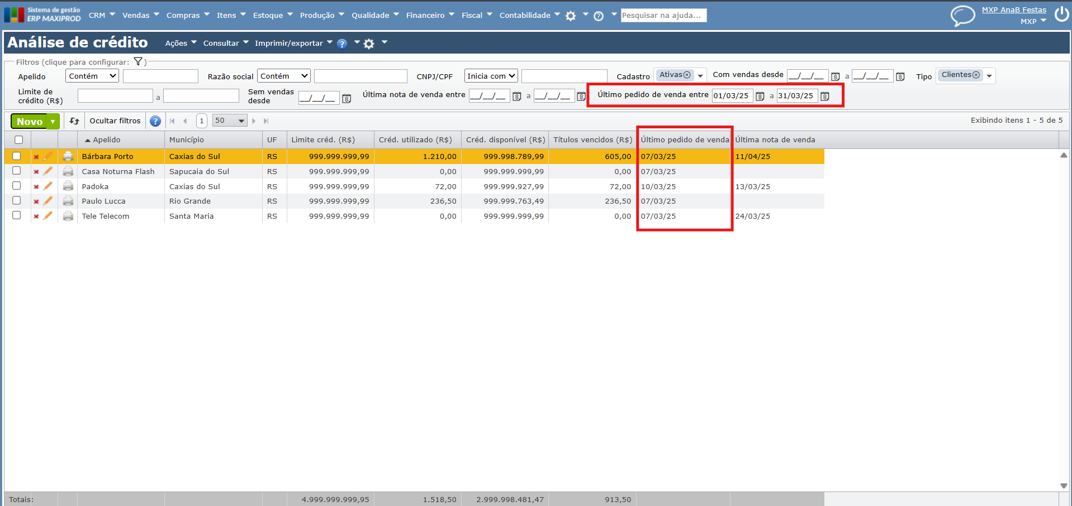Print the Bárbara Porto row
The height and width of the screenshot is (506, 1072).
pyautogui.click(x=68, y=156)
